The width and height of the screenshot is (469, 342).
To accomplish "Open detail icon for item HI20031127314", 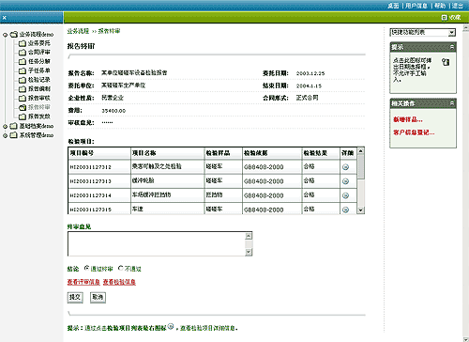I will tap(345, 195).
